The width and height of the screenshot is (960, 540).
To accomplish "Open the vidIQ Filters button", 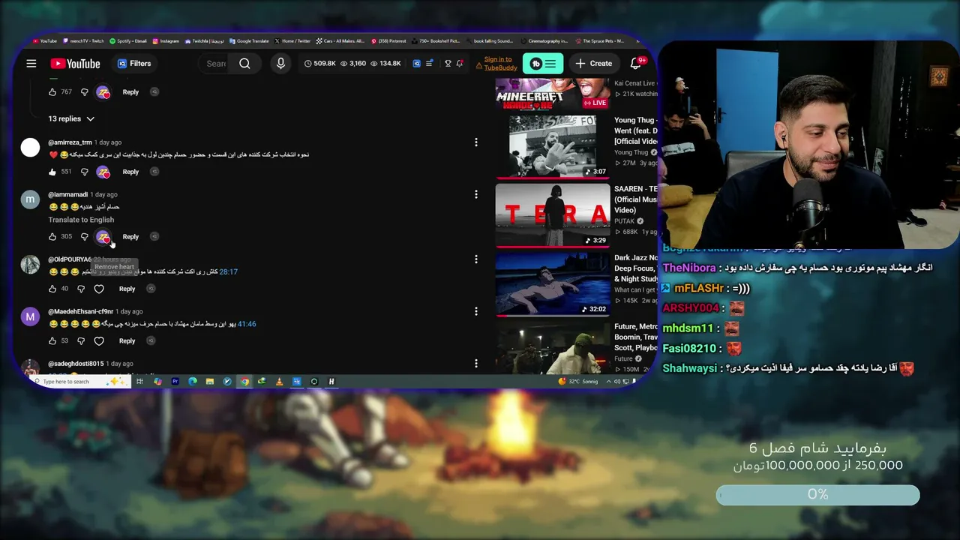I will [x=134, y=64].
